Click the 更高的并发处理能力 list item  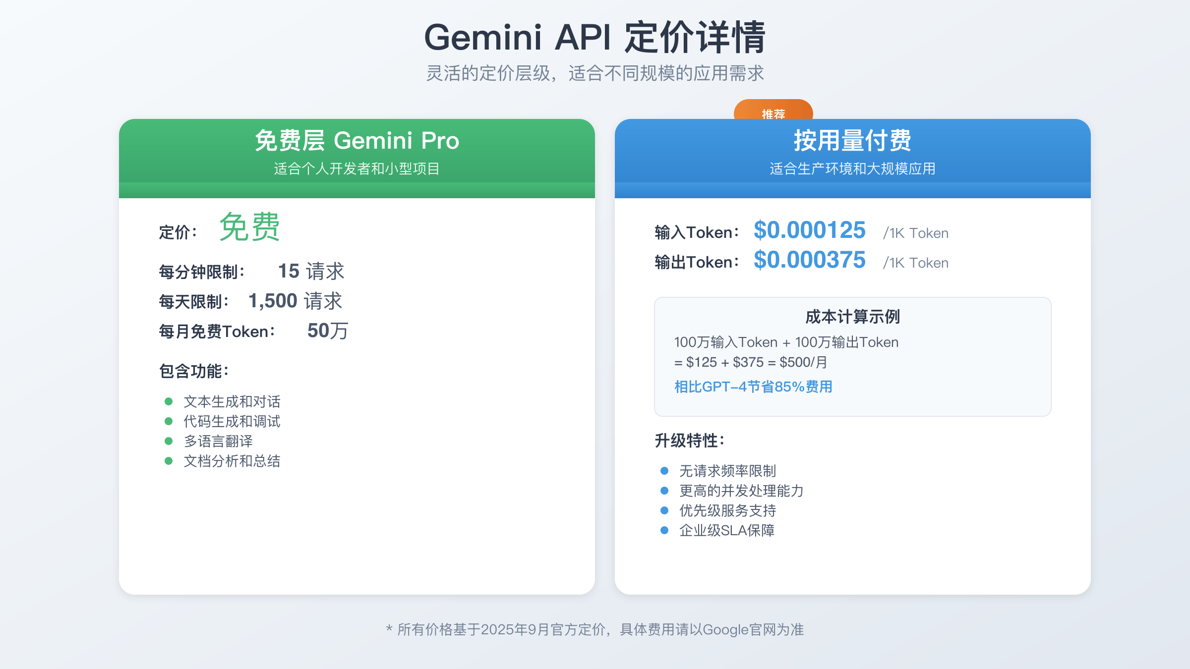coord(742,491)
